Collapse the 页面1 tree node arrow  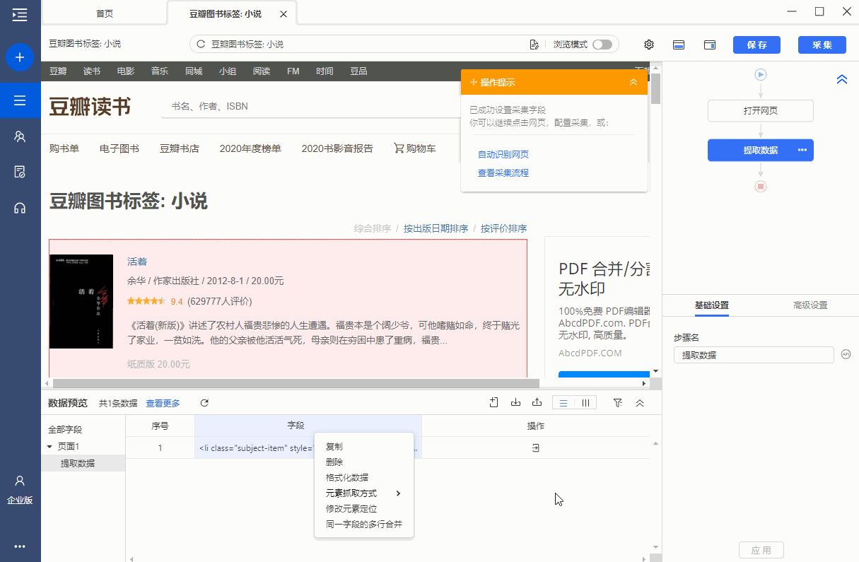pos(49,447)
